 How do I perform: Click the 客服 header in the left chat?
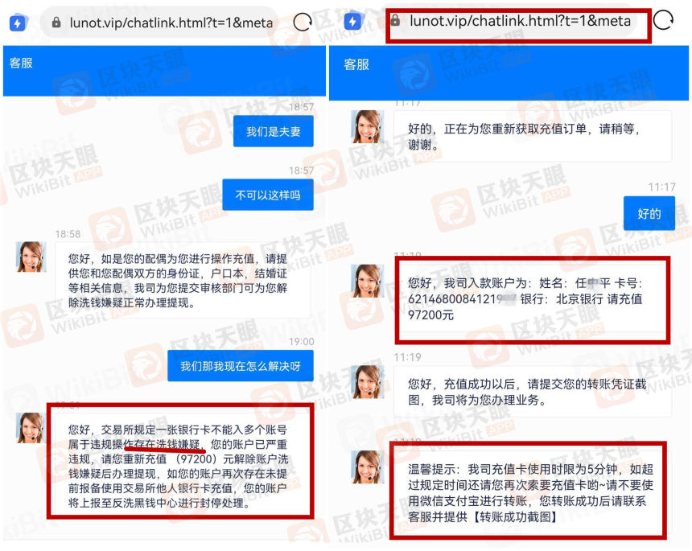point(21,63)
